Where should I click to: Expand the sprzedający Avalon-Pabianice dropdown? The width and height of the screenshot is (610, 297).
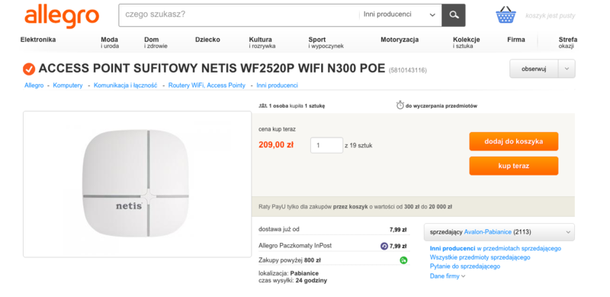pos(499,232)
